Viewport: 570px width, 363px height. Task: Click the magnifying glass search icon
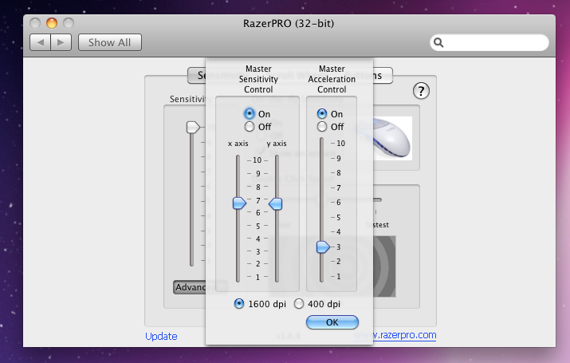click(x=438, y=43)
